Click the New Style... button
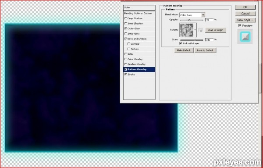263x168 pixels. 245,20
